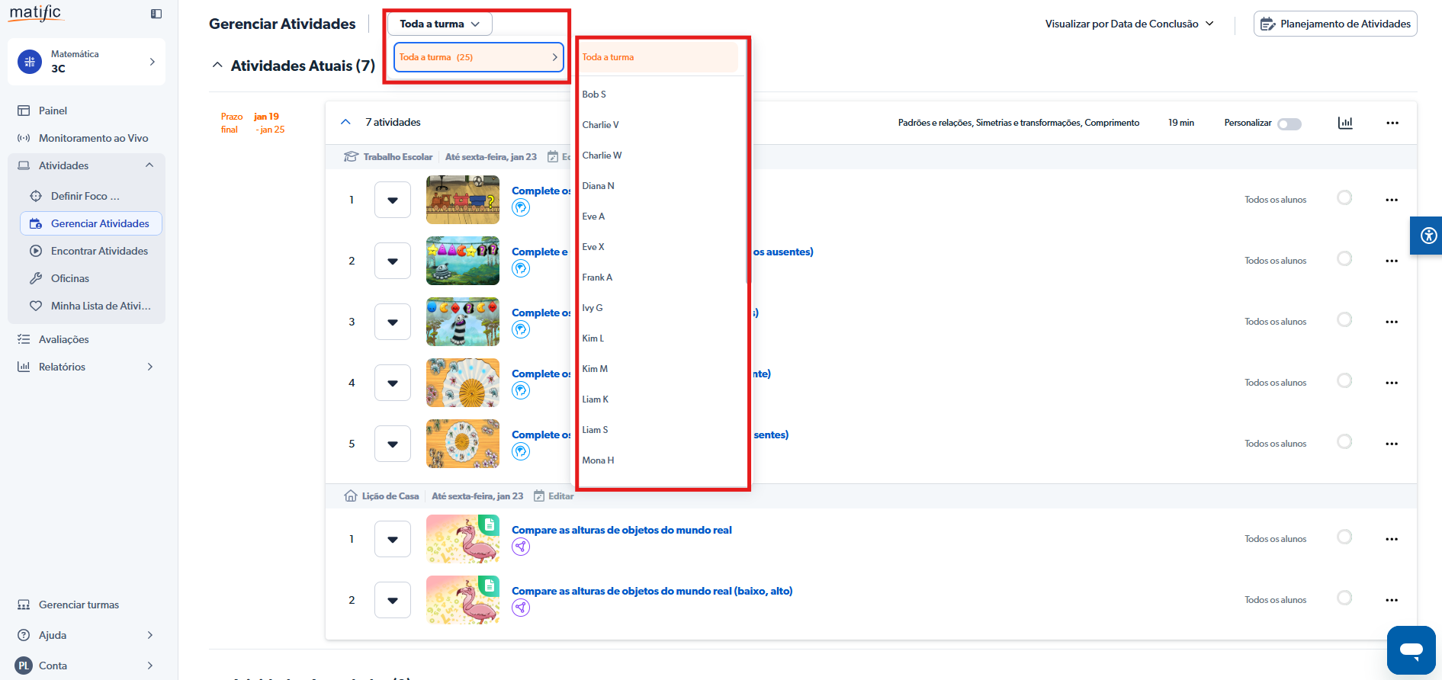Open the chat support bubble
Screen dimensions: 1442x680
click(x=1411, y=650)
